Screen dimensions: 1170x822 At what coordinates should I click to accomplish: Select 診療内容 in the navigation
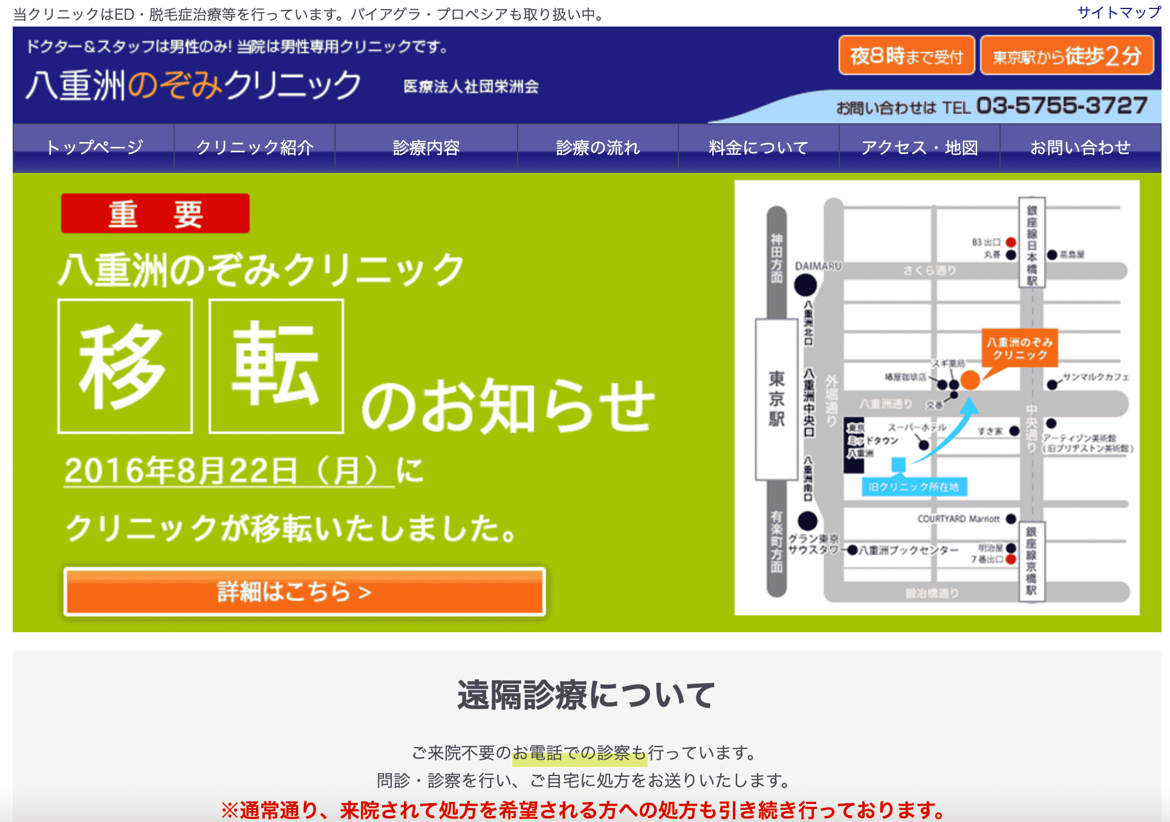(x=426, y=147)
